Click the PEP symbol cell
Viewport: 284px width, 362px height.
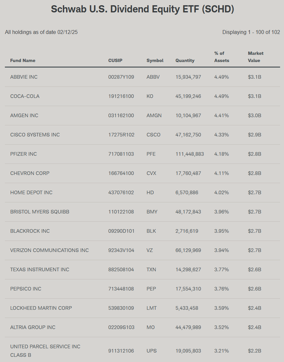tap(151, 289)
